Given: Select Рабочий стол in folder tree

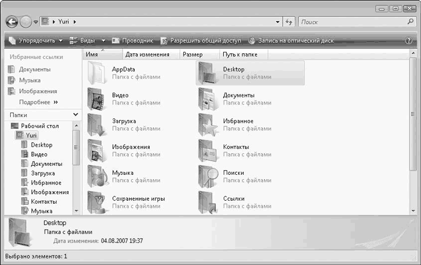Looking at the screenshot, I should click(x=39, y=126).
